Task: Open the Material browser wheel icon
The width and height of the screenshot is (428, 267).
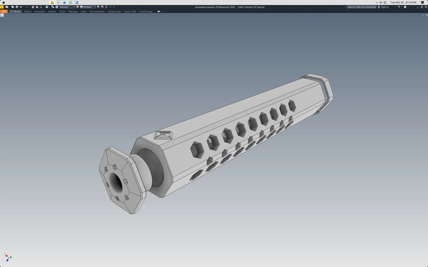Action: click(57, 7)
